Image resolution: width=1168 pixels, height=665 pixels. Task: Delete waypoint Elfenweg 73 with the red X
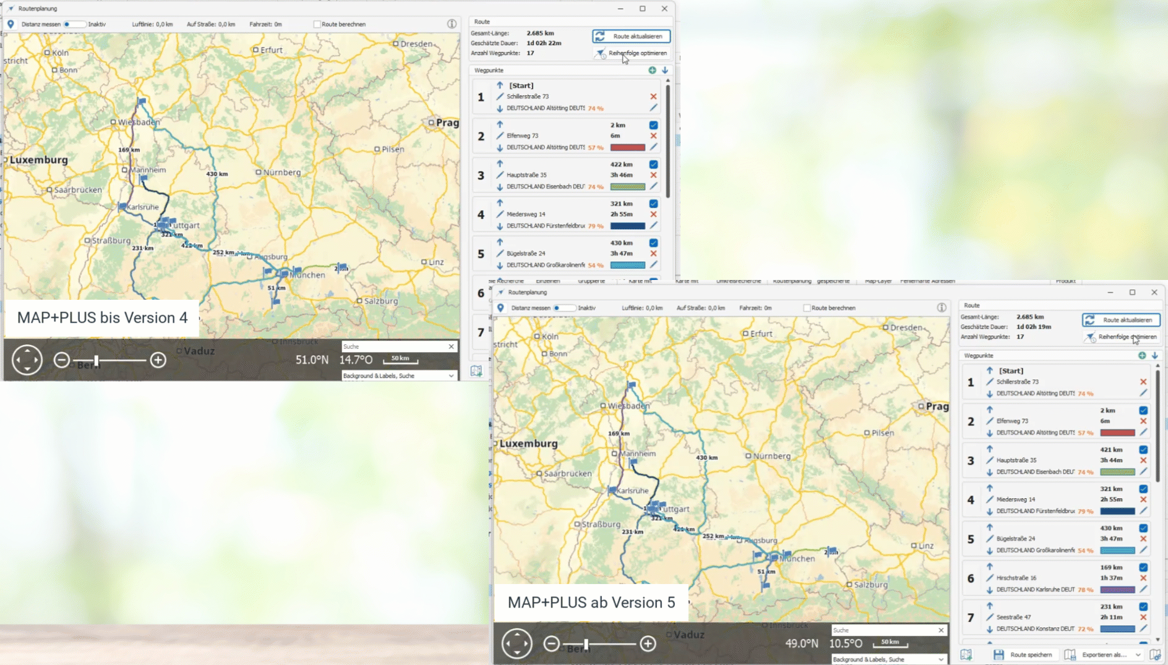coord(654,135)
